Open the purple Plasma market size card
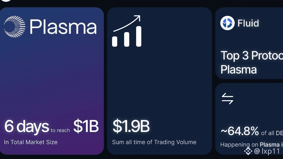The image size is (283, 159). [x=52, y=81]
